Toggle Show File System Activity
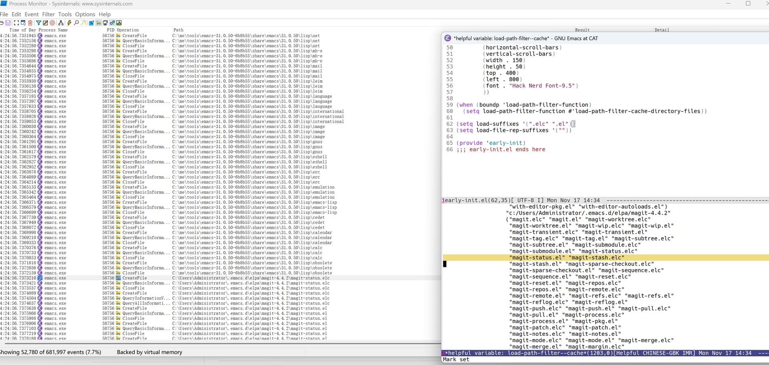Screen dimensions: 769x365 pos(98,23)
